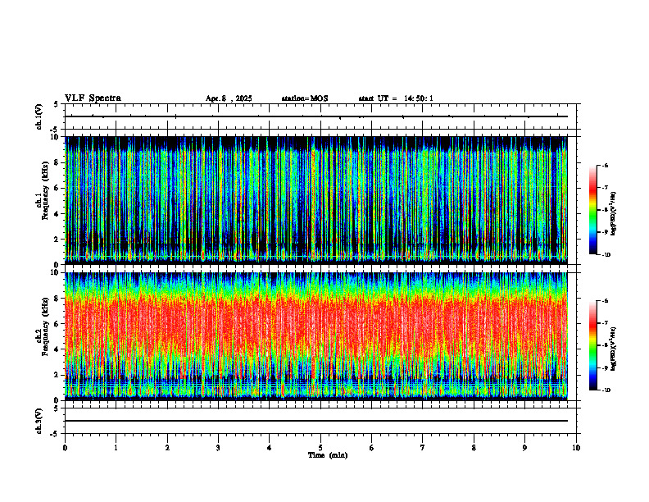Click the time axis tick label "2"
This screenshot has height=502, width=649.
[x=167, y=448]
